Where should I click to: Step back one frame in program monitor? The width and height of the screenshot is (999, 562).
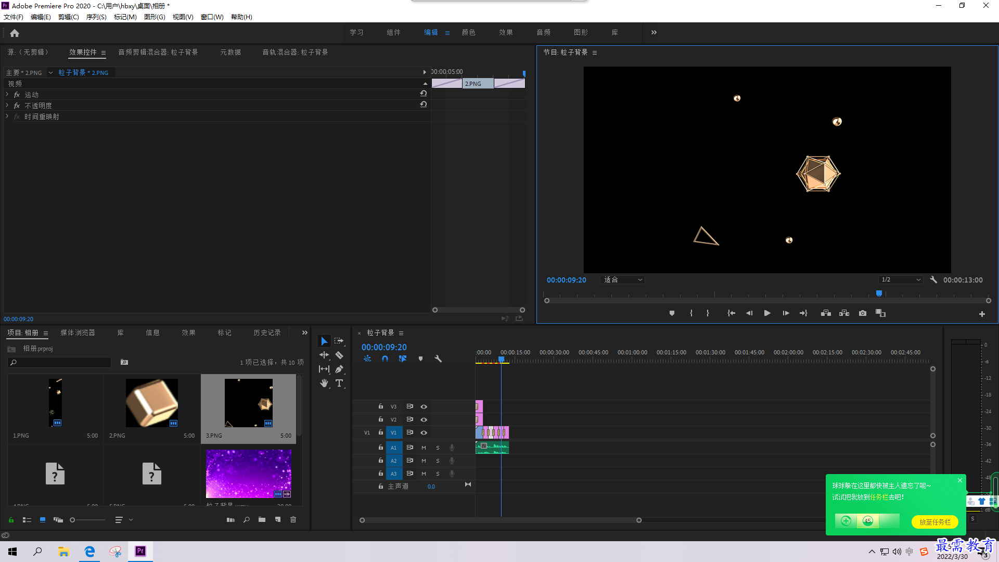[x=749, y=313]
